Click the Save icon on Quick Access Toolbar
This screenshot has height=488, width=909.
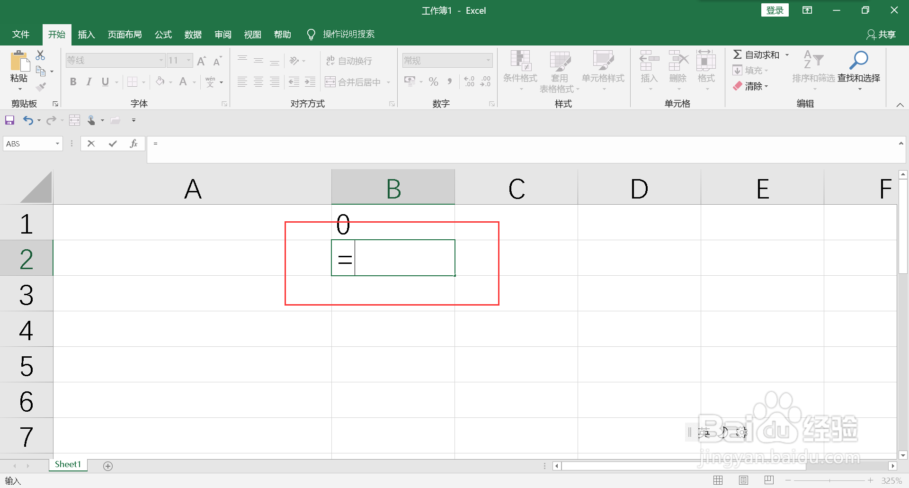click(9, 120)
